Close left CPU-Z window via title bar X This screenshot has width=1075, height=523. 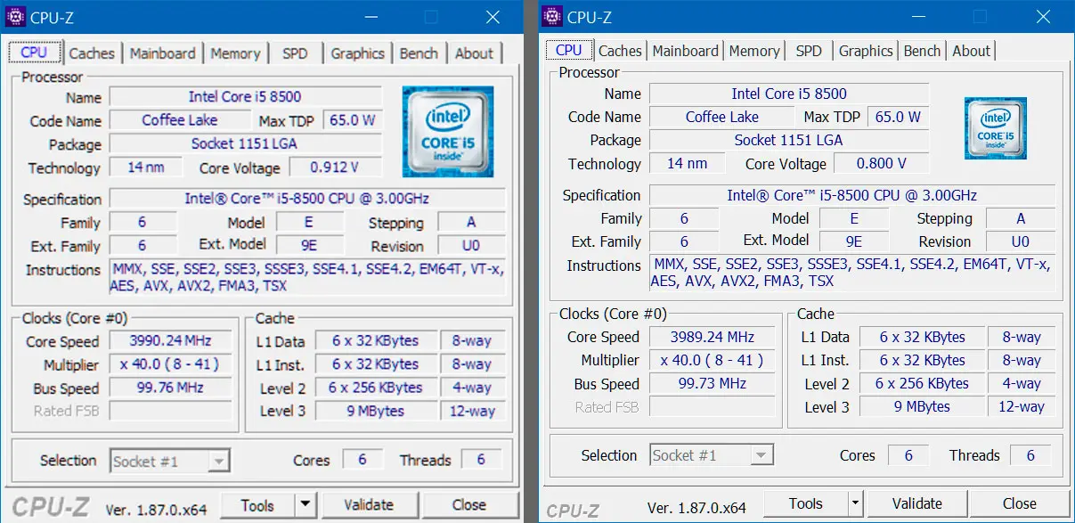click(x=493, y=17)
